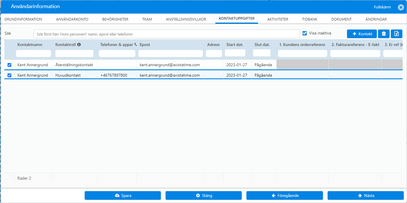
Task: Click email in Återställningskontakt row
Action: click(170, 65)
